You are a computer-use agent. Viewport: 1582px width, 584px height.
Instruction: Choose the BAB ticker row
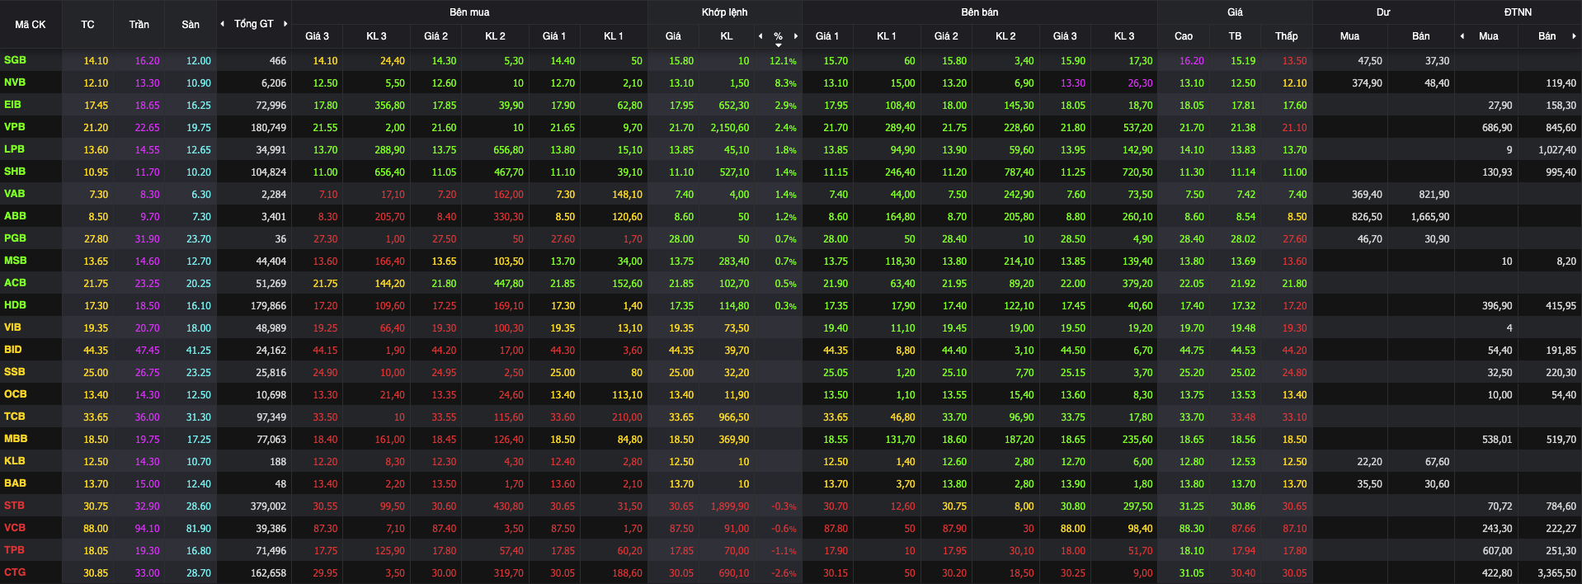15,483
